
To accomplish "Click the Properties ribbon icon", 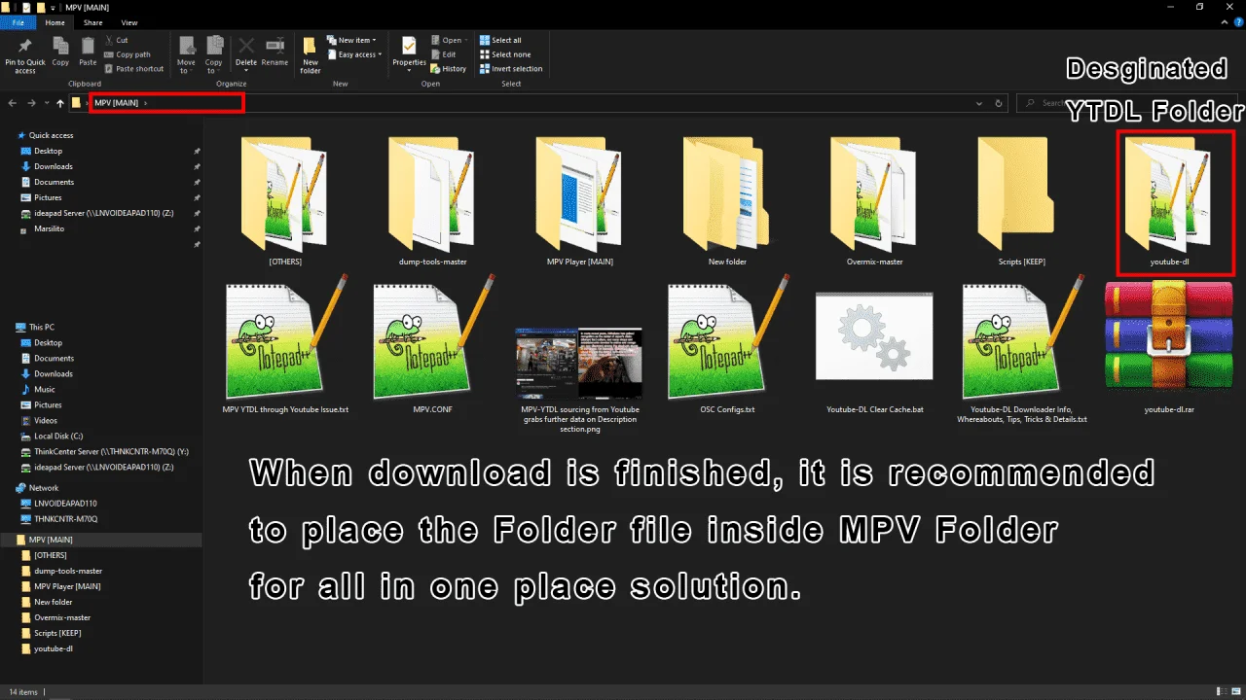I will click(409, 53).
